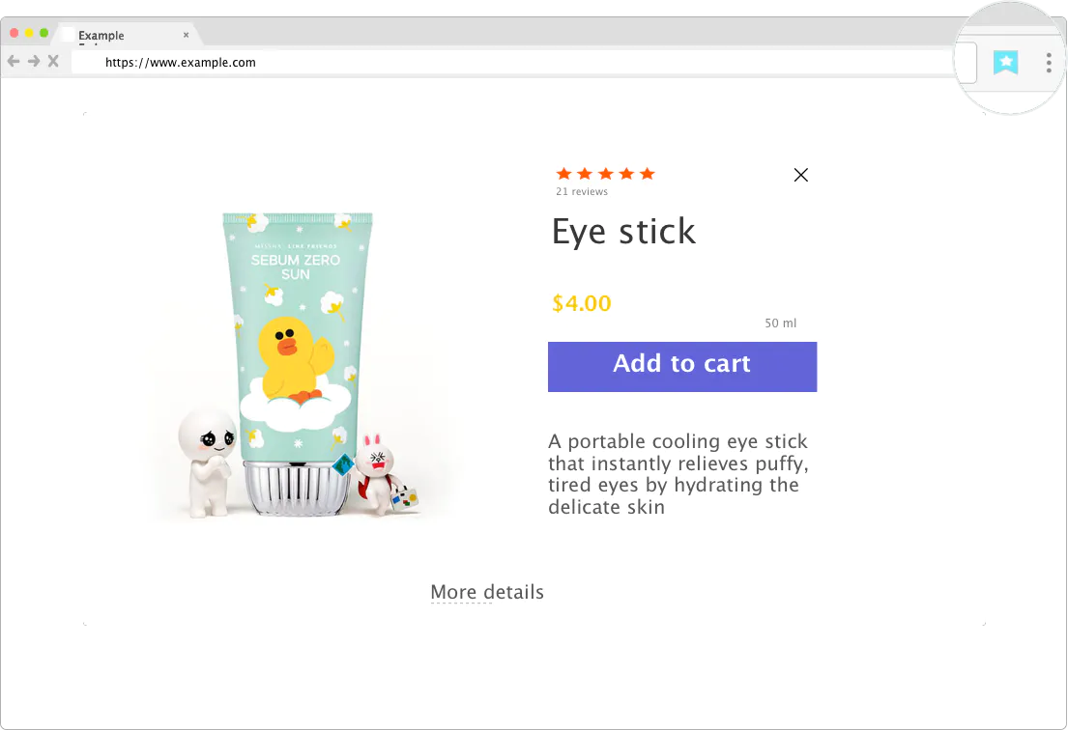Click the 50 ml size label
This screenshot has height=730, width=1068.
[781, 323]
